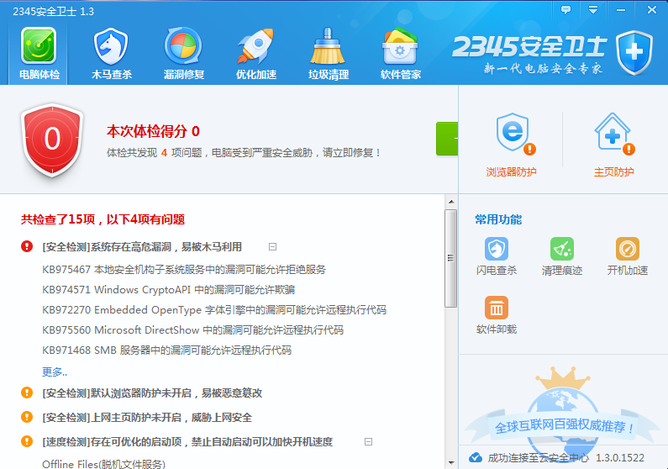Image resolution: width=668 pixels, height=469 pixels.
Task: Click the 木马查杀 tab label
Action: click(x=111, y=75)
